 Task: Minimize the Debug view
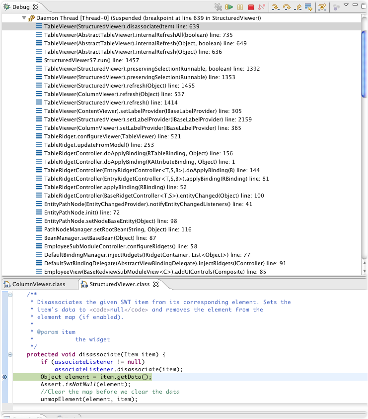(x=355, y=5)
